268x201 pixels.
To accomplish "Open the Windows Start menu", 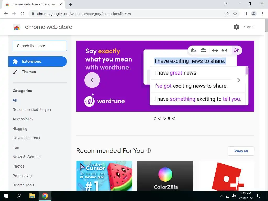I will pos(6,196).
